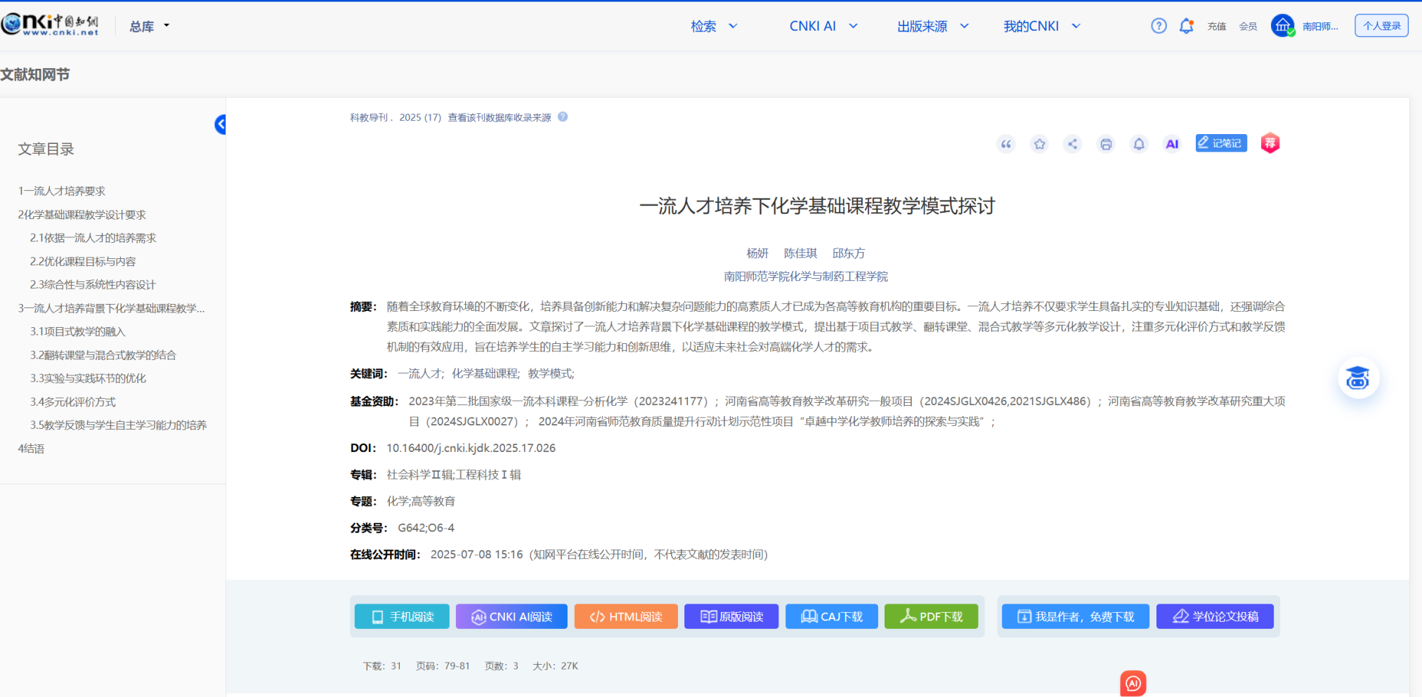Click author link 陈佳琪
Screen dimensions: 1422x697
800,253
